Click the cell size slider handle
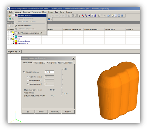 pos(61,88)
